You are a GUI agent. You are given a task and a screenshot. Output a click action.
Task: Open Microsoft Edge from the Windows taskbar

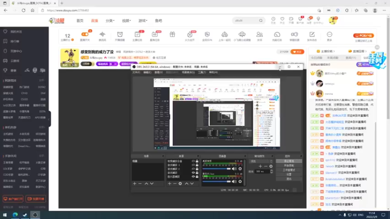(x=15, y=215)
